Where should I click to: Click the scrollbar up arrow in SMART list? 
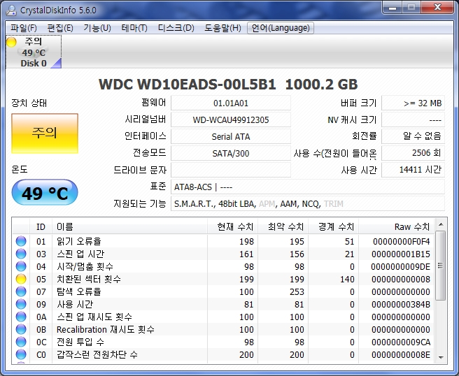[441, 224]
